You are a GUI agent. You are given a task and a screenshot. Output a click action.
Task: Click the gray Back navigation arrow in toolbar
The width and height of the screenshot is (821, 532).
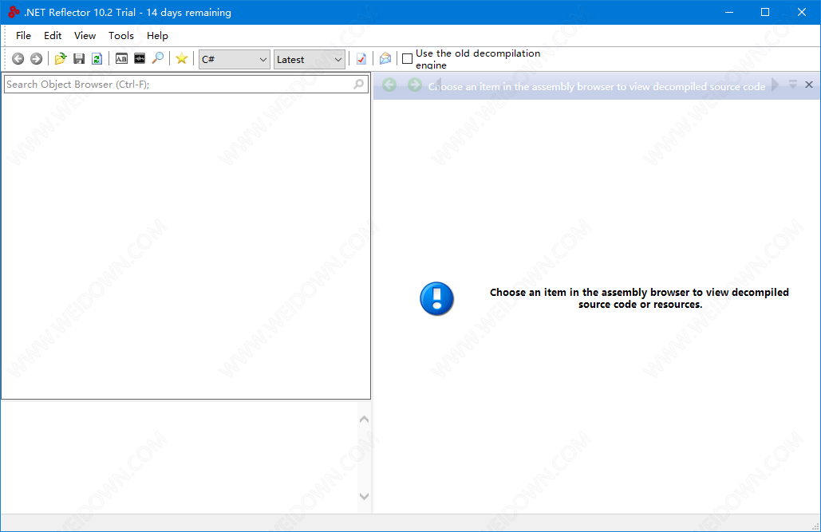[18, 59]
